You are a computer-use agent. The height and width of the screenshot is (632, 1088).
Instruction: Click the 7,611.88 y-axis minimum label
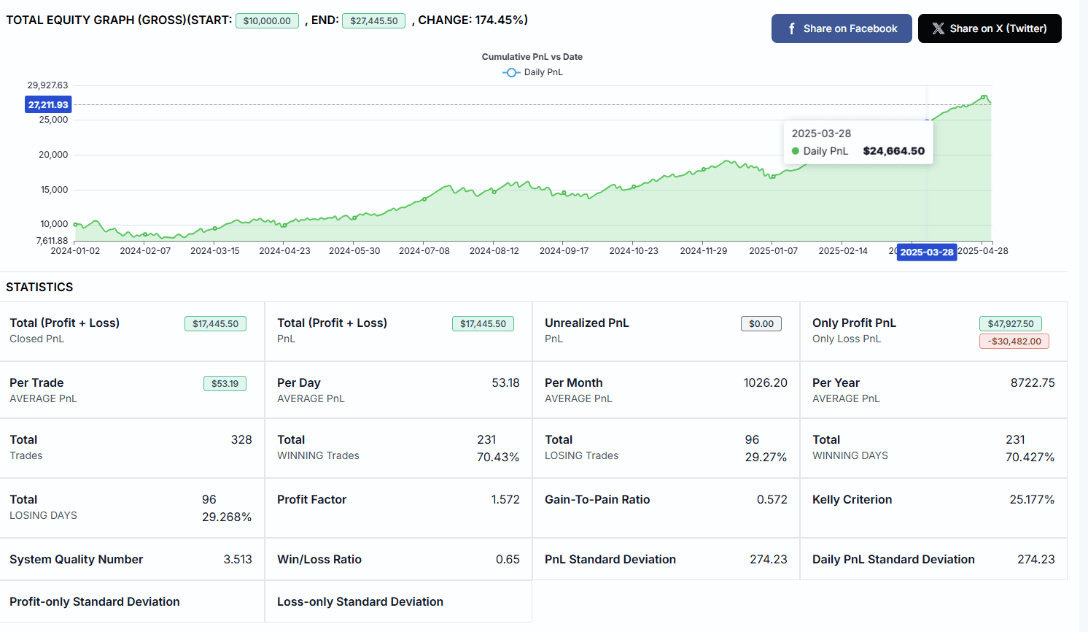52,241
